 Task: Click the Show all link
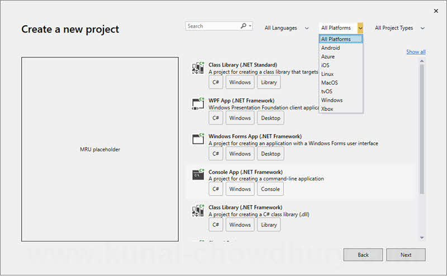[x=416, y=51]
